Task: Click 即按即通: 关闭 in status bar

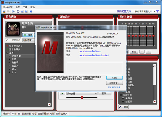Action: point(29,113)
